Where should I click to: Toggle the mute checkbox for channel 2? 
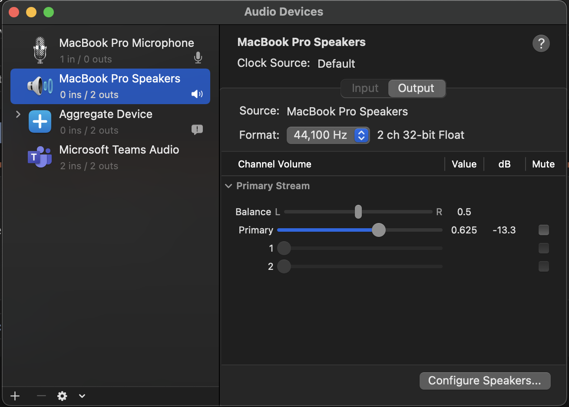click(x=544, y=266)
